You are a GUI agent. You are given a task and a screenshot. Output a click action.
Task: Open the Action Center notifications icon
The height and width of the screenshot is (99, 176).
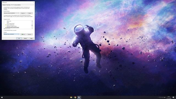point(174,97)
